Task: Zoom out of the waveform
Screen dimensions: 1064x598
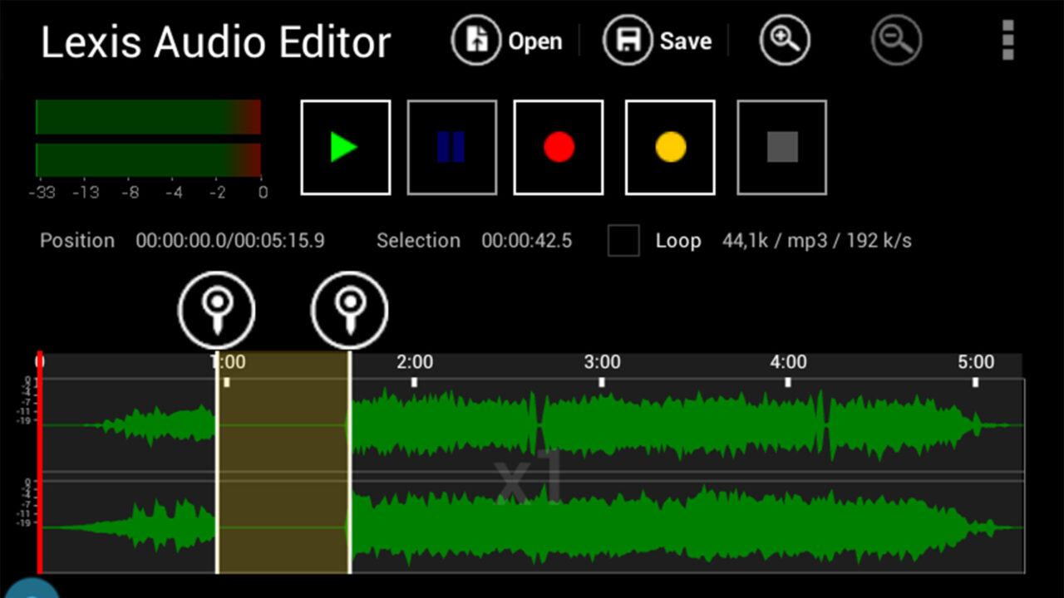Action: (x=895, y=40)
